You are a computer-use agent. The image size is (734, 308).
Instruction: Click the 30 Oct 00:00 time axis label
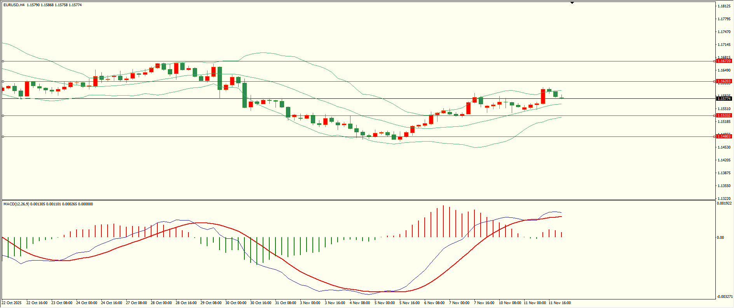tap(236, 303)
